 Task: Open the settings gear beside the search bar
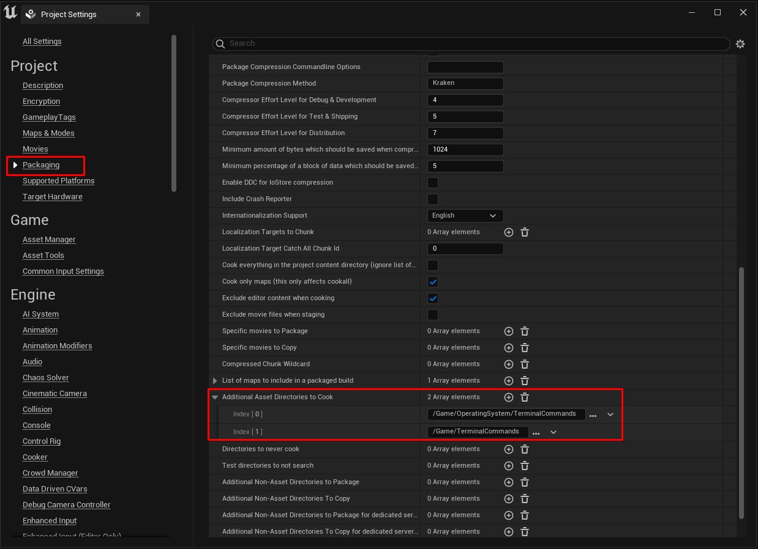[x=740, y=44]
